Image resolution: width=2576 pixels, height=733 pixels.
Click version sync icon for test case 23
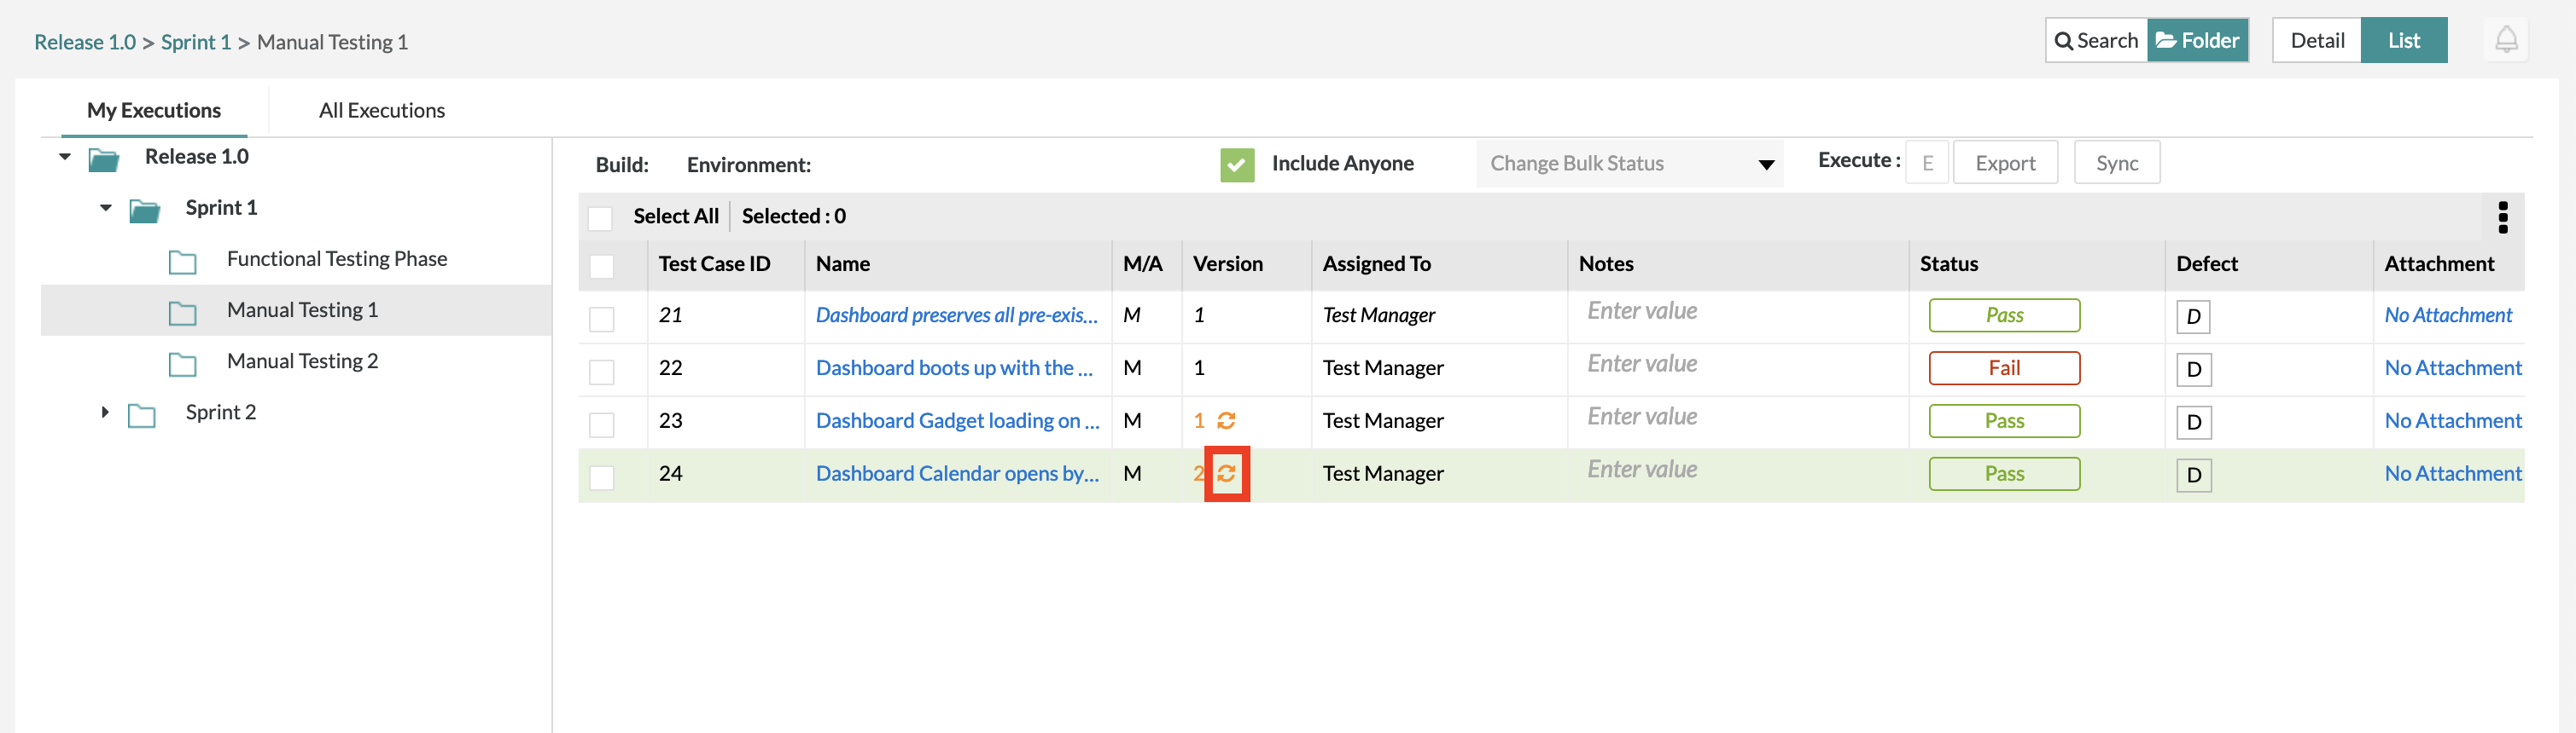pyautogui.click(x=1226, y=420)
